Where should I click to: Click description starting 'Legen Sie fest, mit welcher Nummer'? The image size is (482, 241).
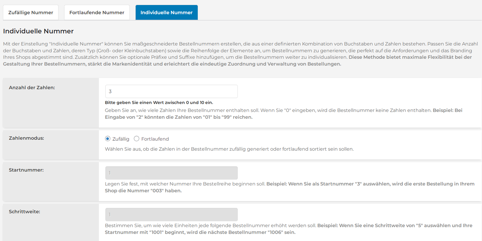pyautogui.click(x=289, y=187)
